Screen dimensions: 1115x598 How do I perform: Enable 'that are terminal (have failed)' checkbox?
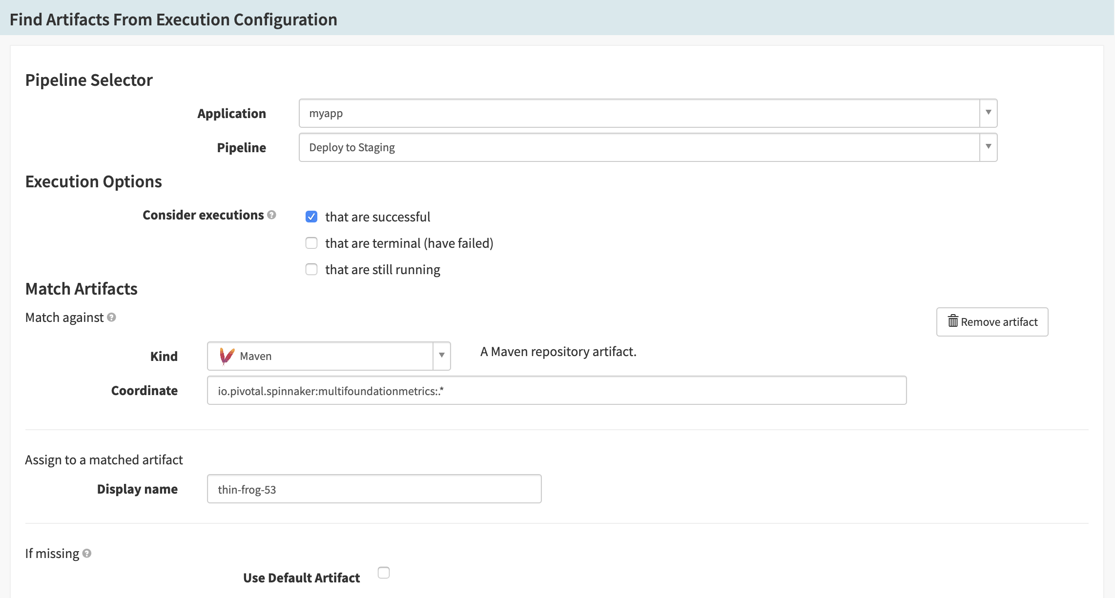(311, 243)
